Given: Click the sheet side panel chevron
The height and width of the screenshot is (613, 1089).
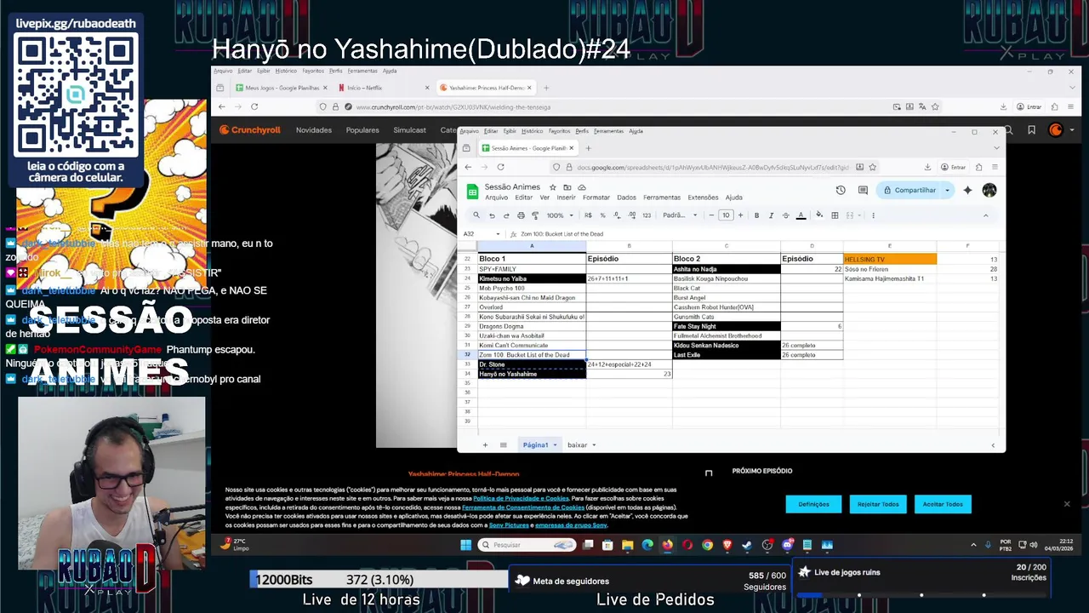Looking at the screenshot, I should 993,445.
